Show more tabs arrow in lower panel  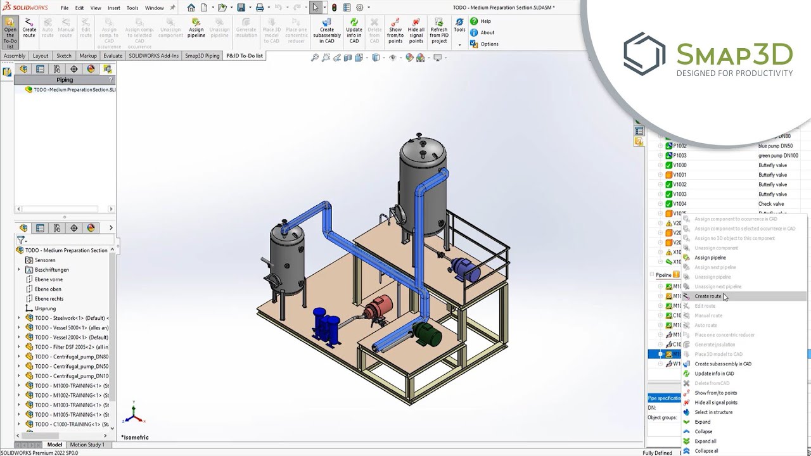(111, 228)
